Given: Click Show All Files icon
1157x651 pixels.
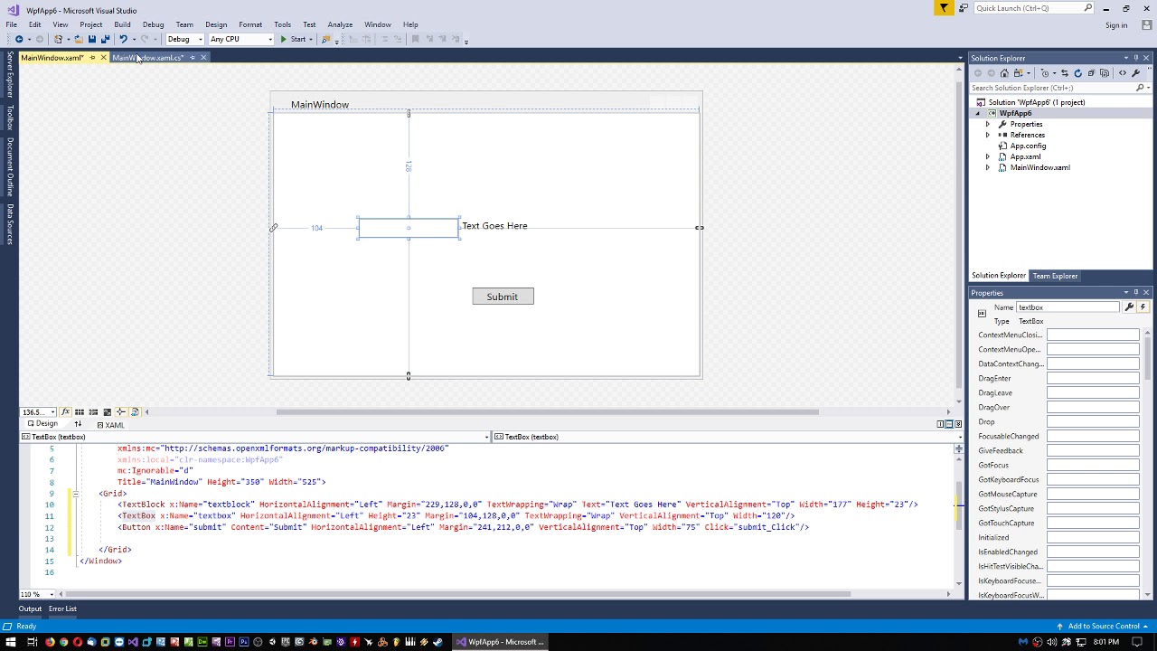Looking at the screenshot, I should pos(1105,73).
